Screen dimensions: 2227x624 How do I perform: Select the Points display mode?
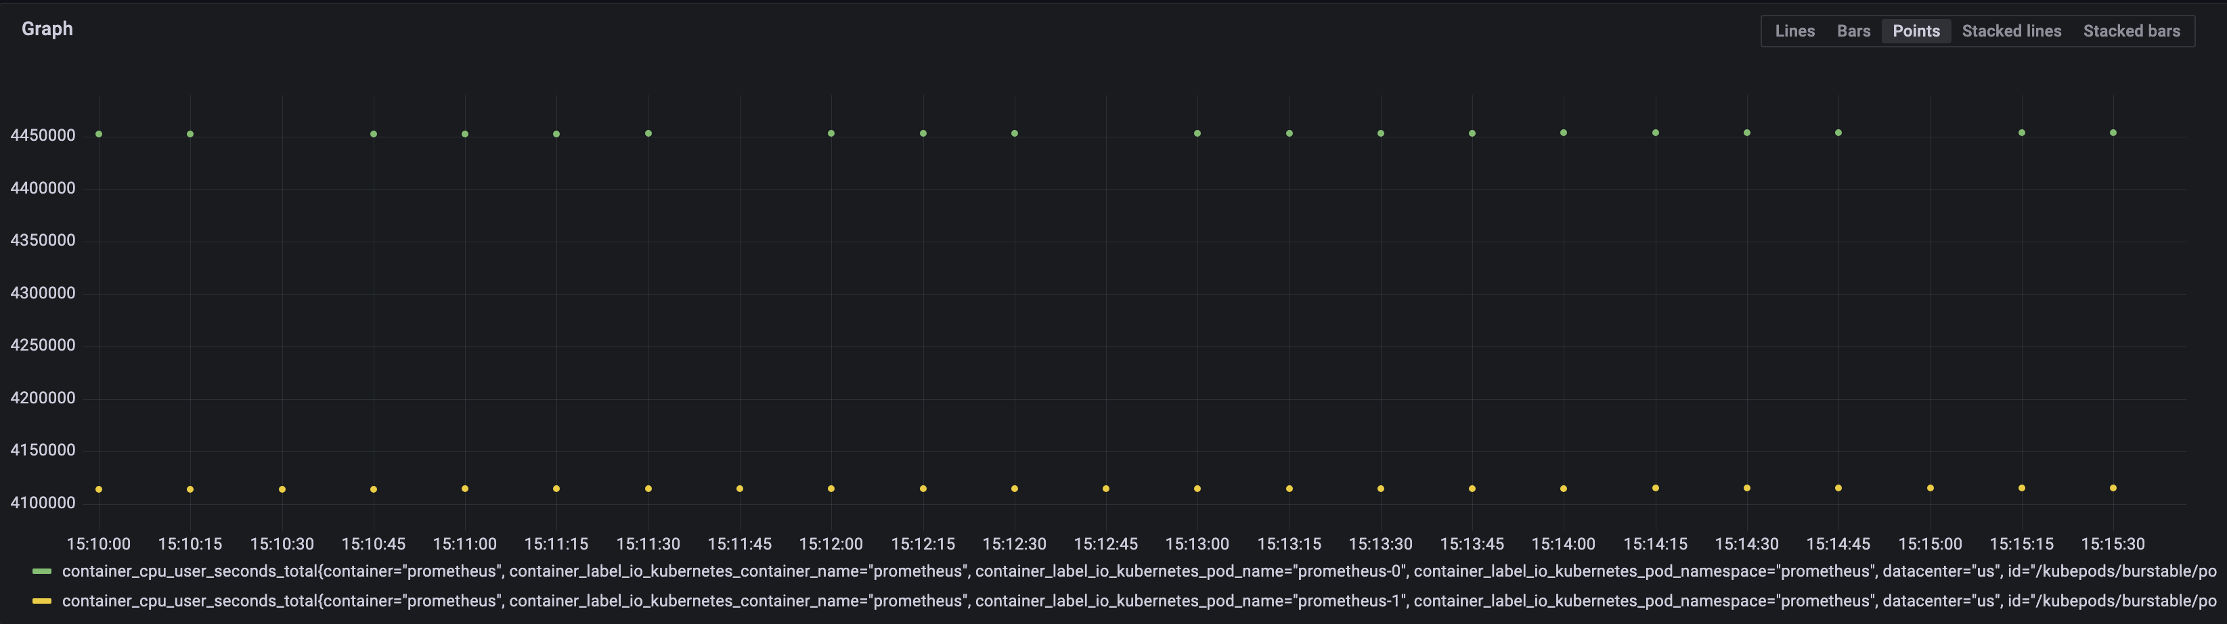1916,30
